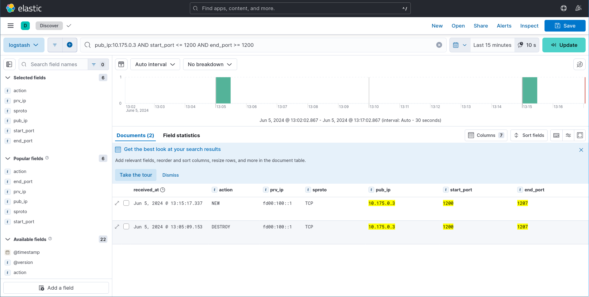This screenshot has height=297, width=589.
Task: Click the green D space avatar
Action: click(x=25, y=26)
